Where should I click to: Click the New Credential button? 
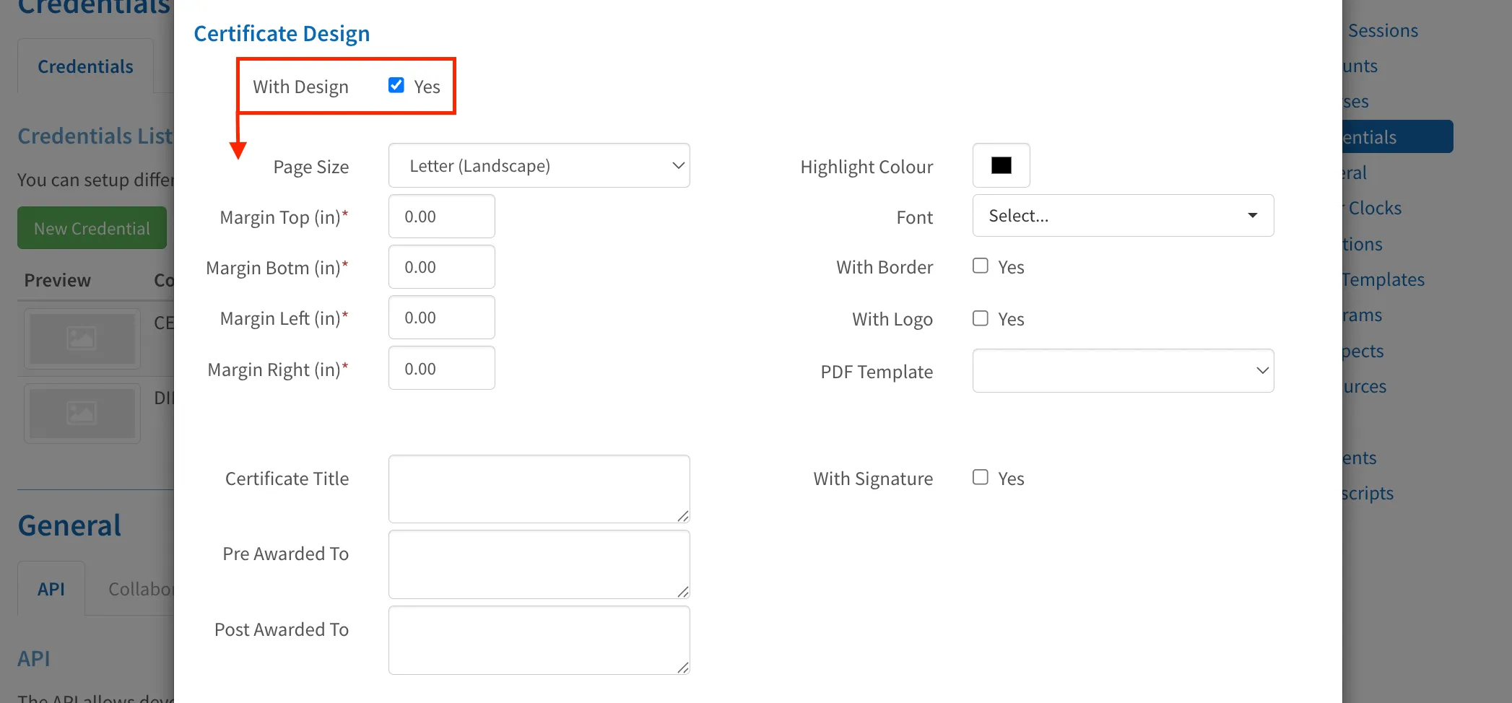point(92,228)
